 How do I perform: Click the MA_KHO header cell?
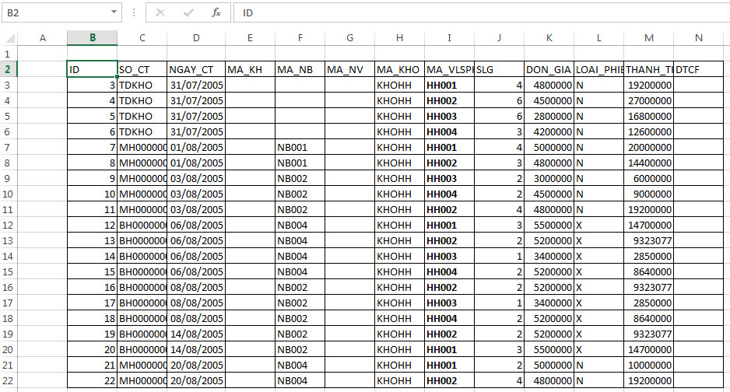398,69
